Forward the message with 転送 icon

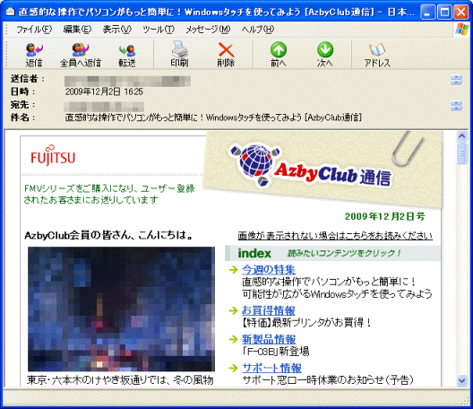pyautogui.click(x=127, y=55)
